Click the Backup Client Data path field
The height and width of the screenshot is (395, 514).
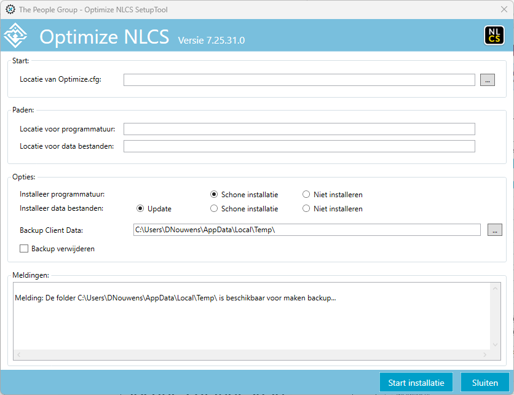307,230
